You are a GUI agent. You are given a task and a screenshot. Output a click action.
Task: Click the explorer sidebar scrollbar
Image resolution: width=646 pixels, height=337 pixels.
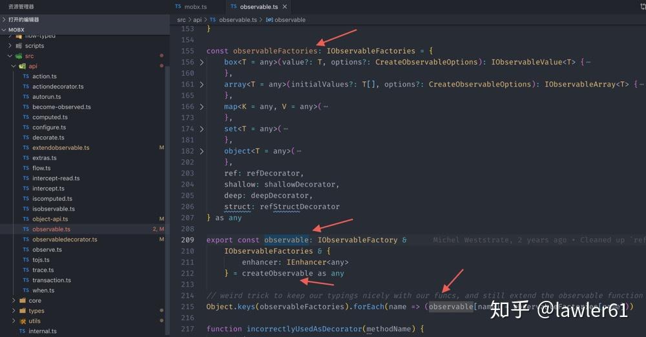(x=167, y=200)
